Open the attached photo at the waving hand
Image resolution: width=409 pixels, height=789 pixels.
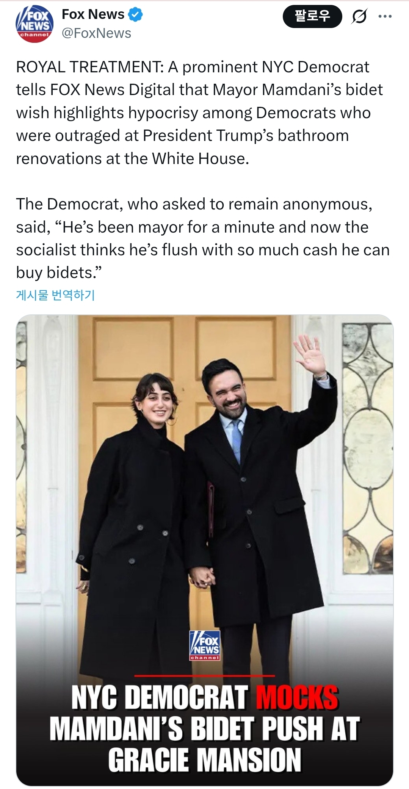pos(309,354)
